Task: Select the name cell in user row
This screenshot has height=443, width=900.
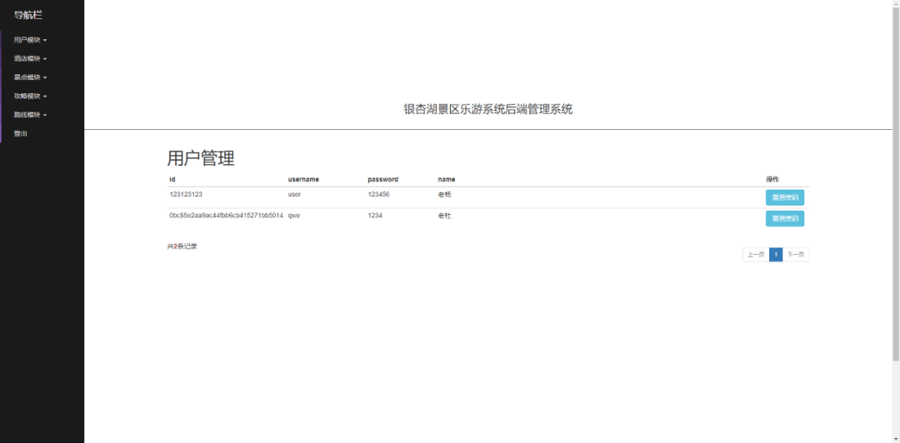Action: 445,195
